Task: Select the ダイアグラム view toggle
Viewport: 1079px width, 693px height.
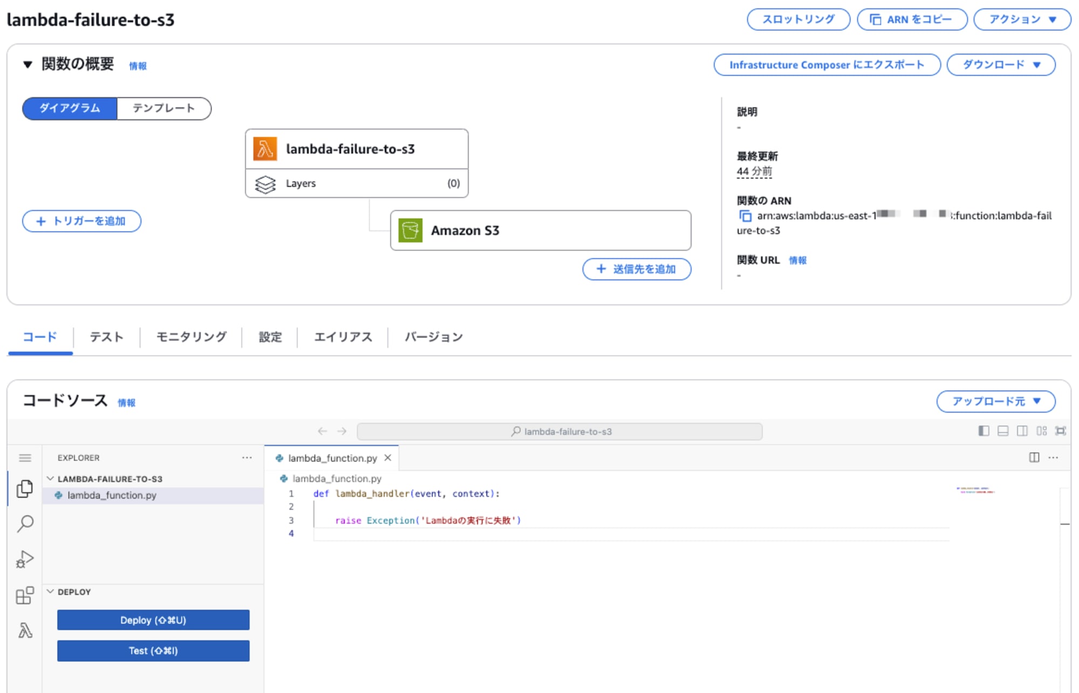Action: [70, 108]
